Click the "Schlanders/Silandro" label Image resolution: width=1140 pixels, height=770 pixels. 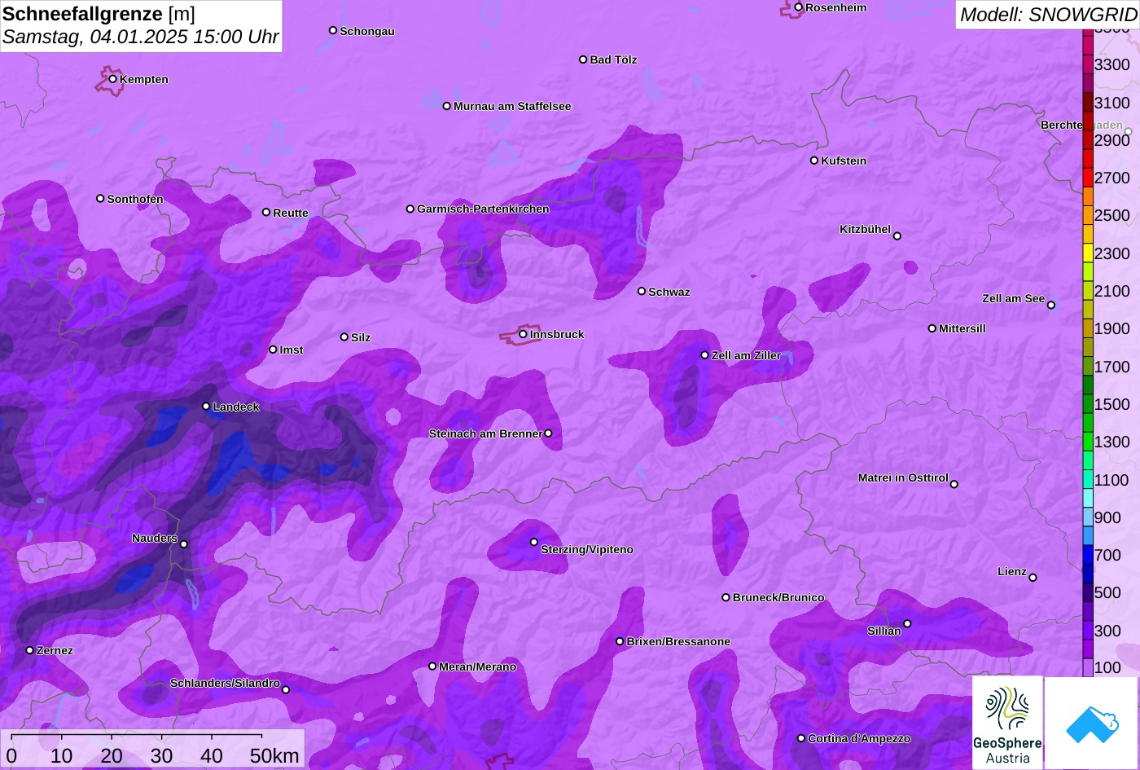tap(225, 683)
